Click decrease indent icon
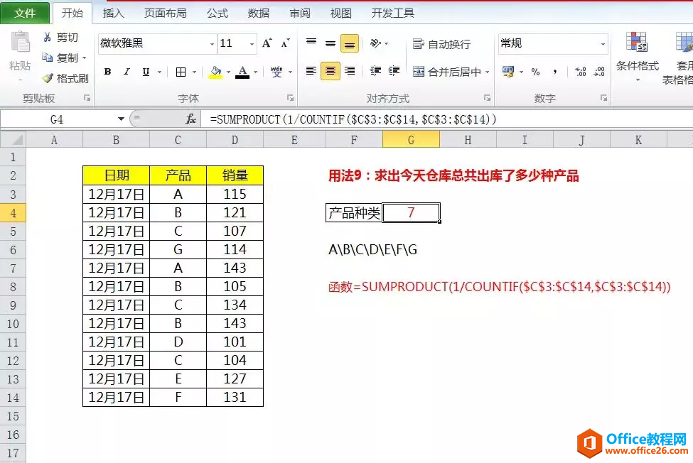This screenshot has height=463, width=693. pos(375,71)
